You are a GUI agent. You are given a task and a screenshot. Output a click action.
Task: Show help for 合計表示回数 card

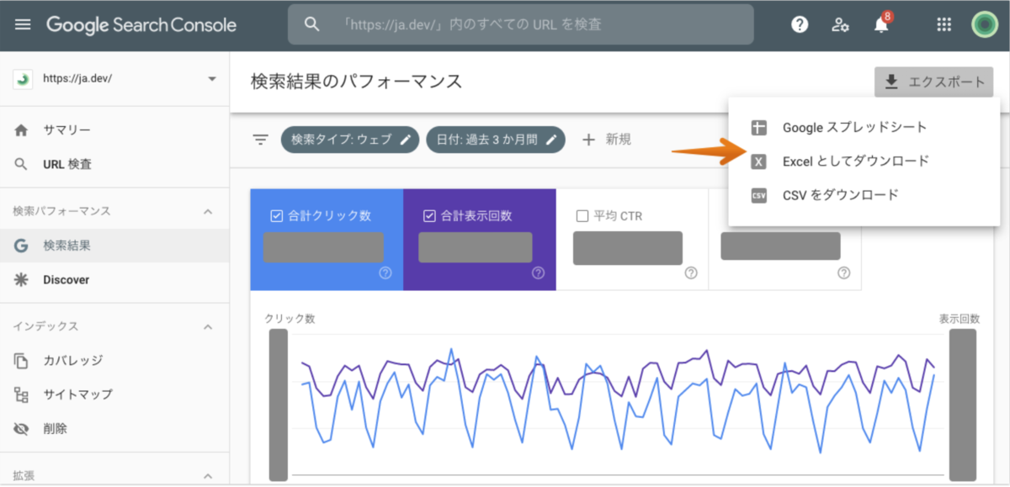pyautogui.click(x=538, y=273)
